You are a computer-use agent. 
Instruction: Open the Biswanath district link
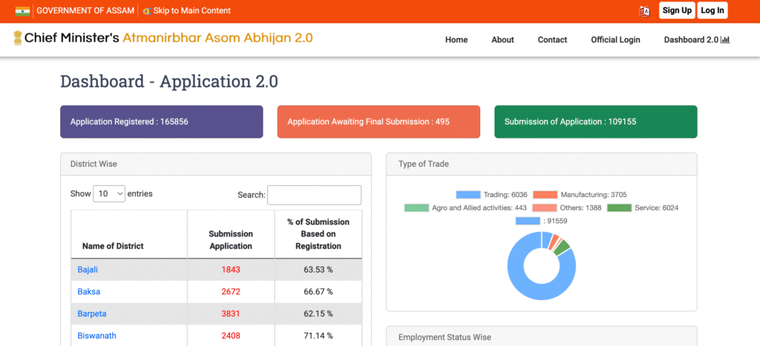[x=97, y=336]
